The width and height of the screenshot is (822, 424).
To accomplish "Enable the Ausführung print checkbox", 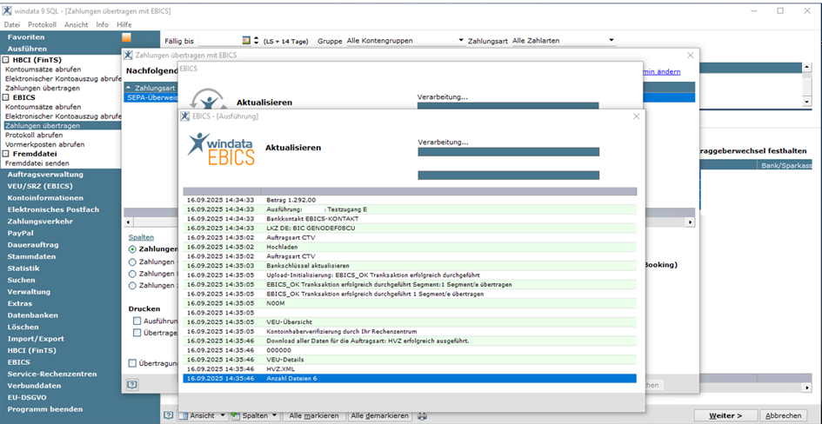I will click(x=137, y=321).
